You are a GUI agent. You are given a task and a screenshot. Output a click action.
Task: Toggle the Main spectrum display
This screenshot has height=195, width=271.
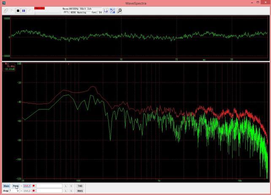[6, 186]
